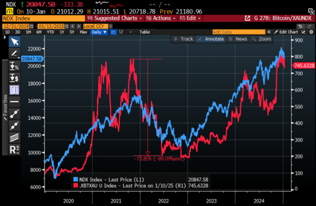Expand pencil tool options corner arrow
This screenshot has width=316, height=206.
tap(19, 58)
